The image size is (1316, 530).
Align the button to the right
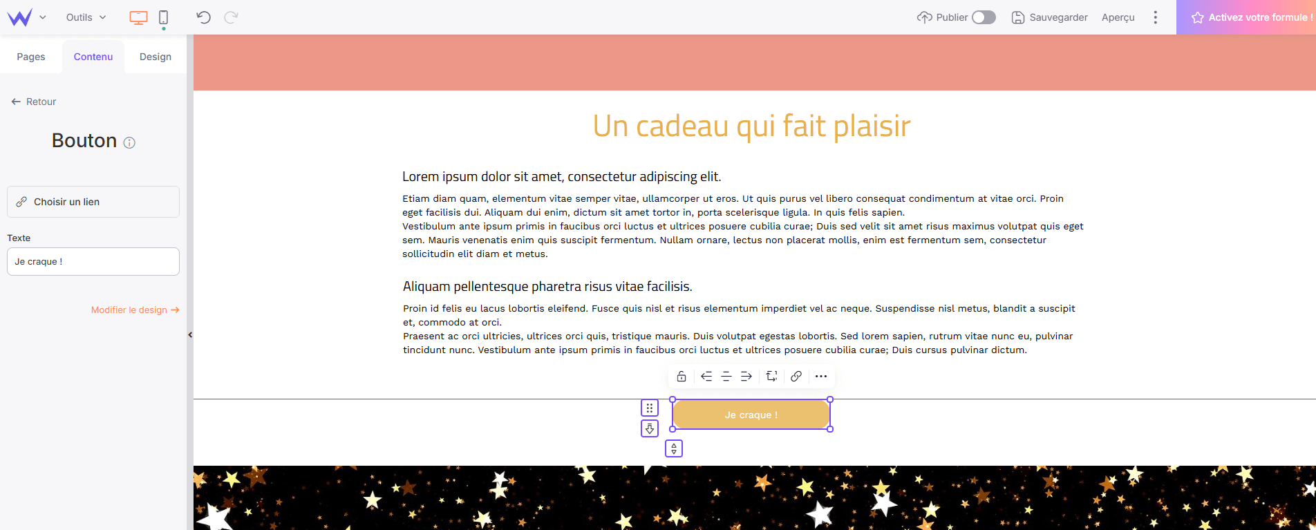coord(746,377)
